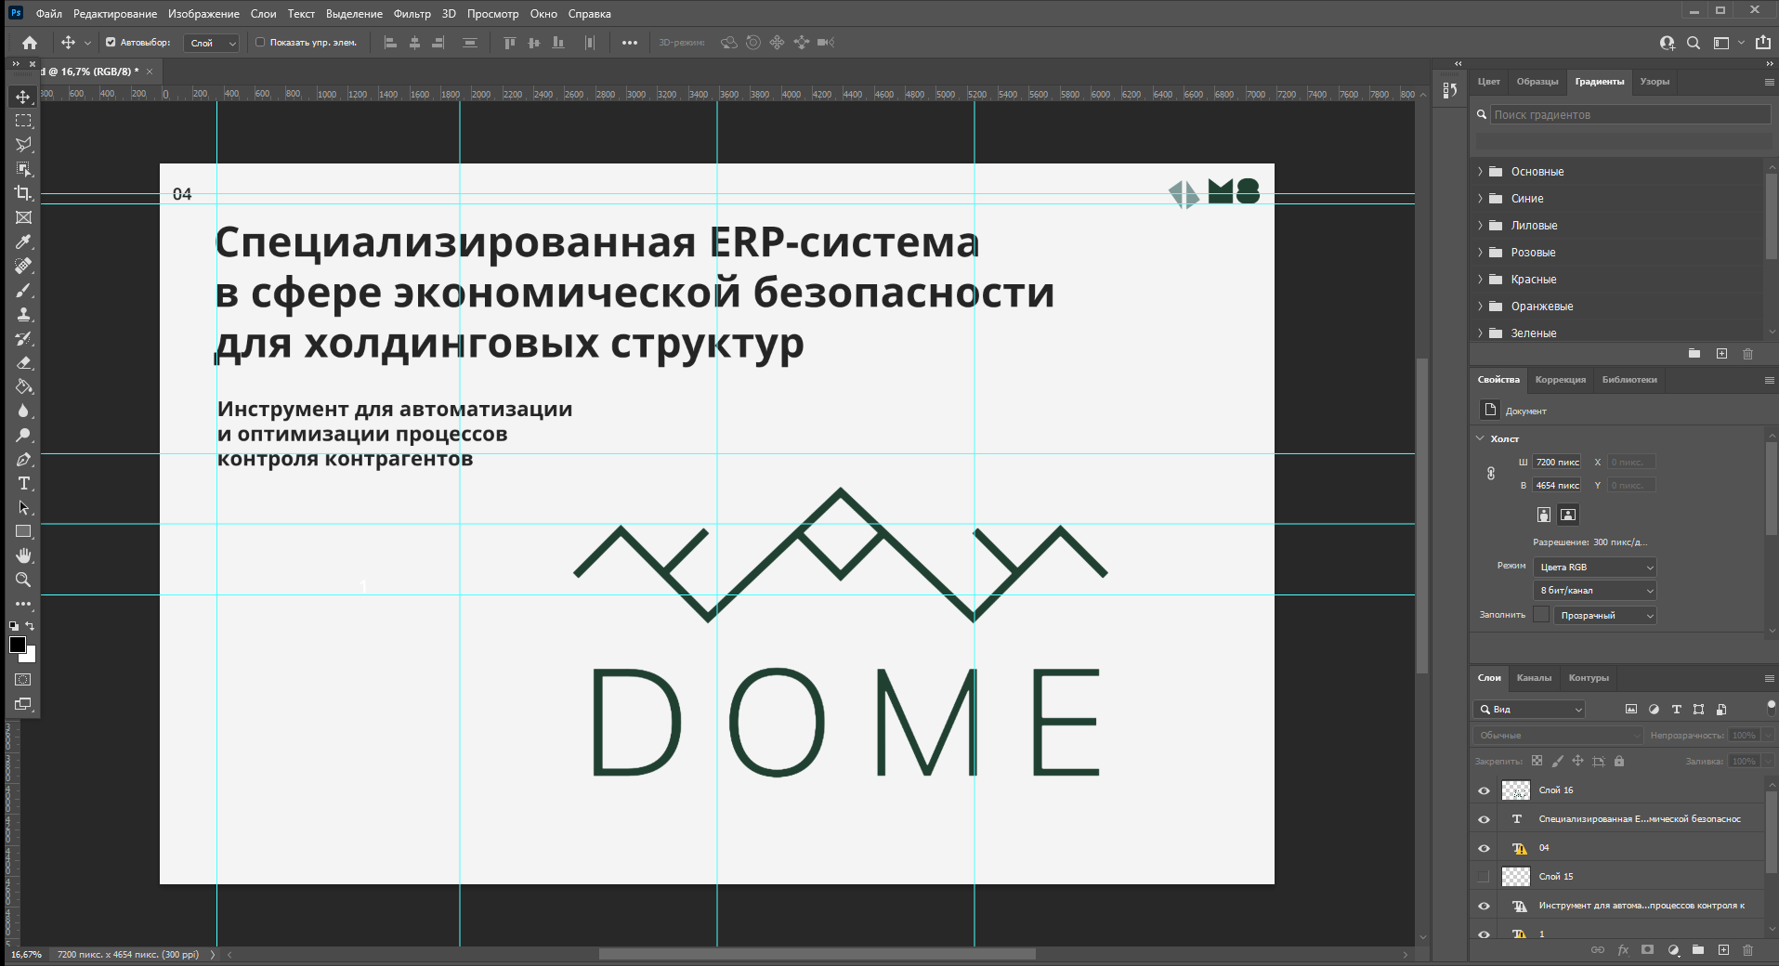This screenshot has height=966, width=1779.
Task: Enable Показать упр. элем. checkbox
Action: [260, 43]
